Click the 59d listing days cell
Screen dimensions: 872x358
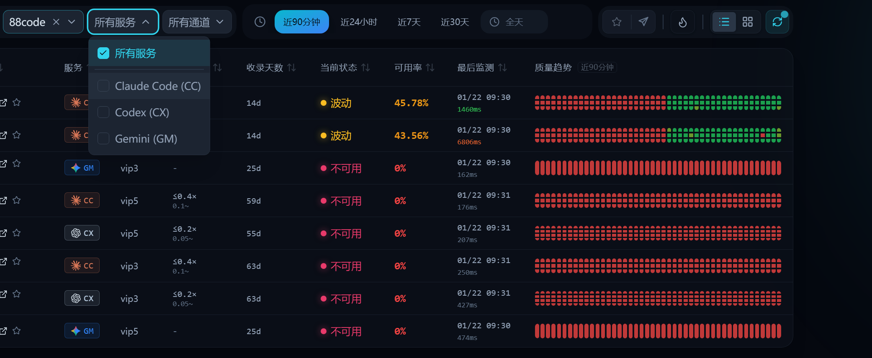click(x=254, y=201)
